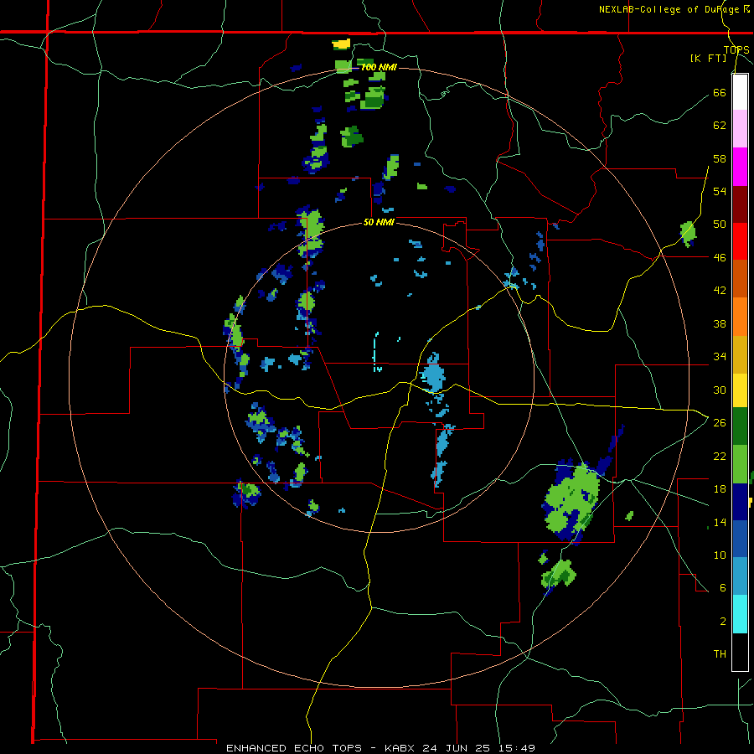Select the cyan legend swatch
This screenshot has height=754, width=754.
740,614
